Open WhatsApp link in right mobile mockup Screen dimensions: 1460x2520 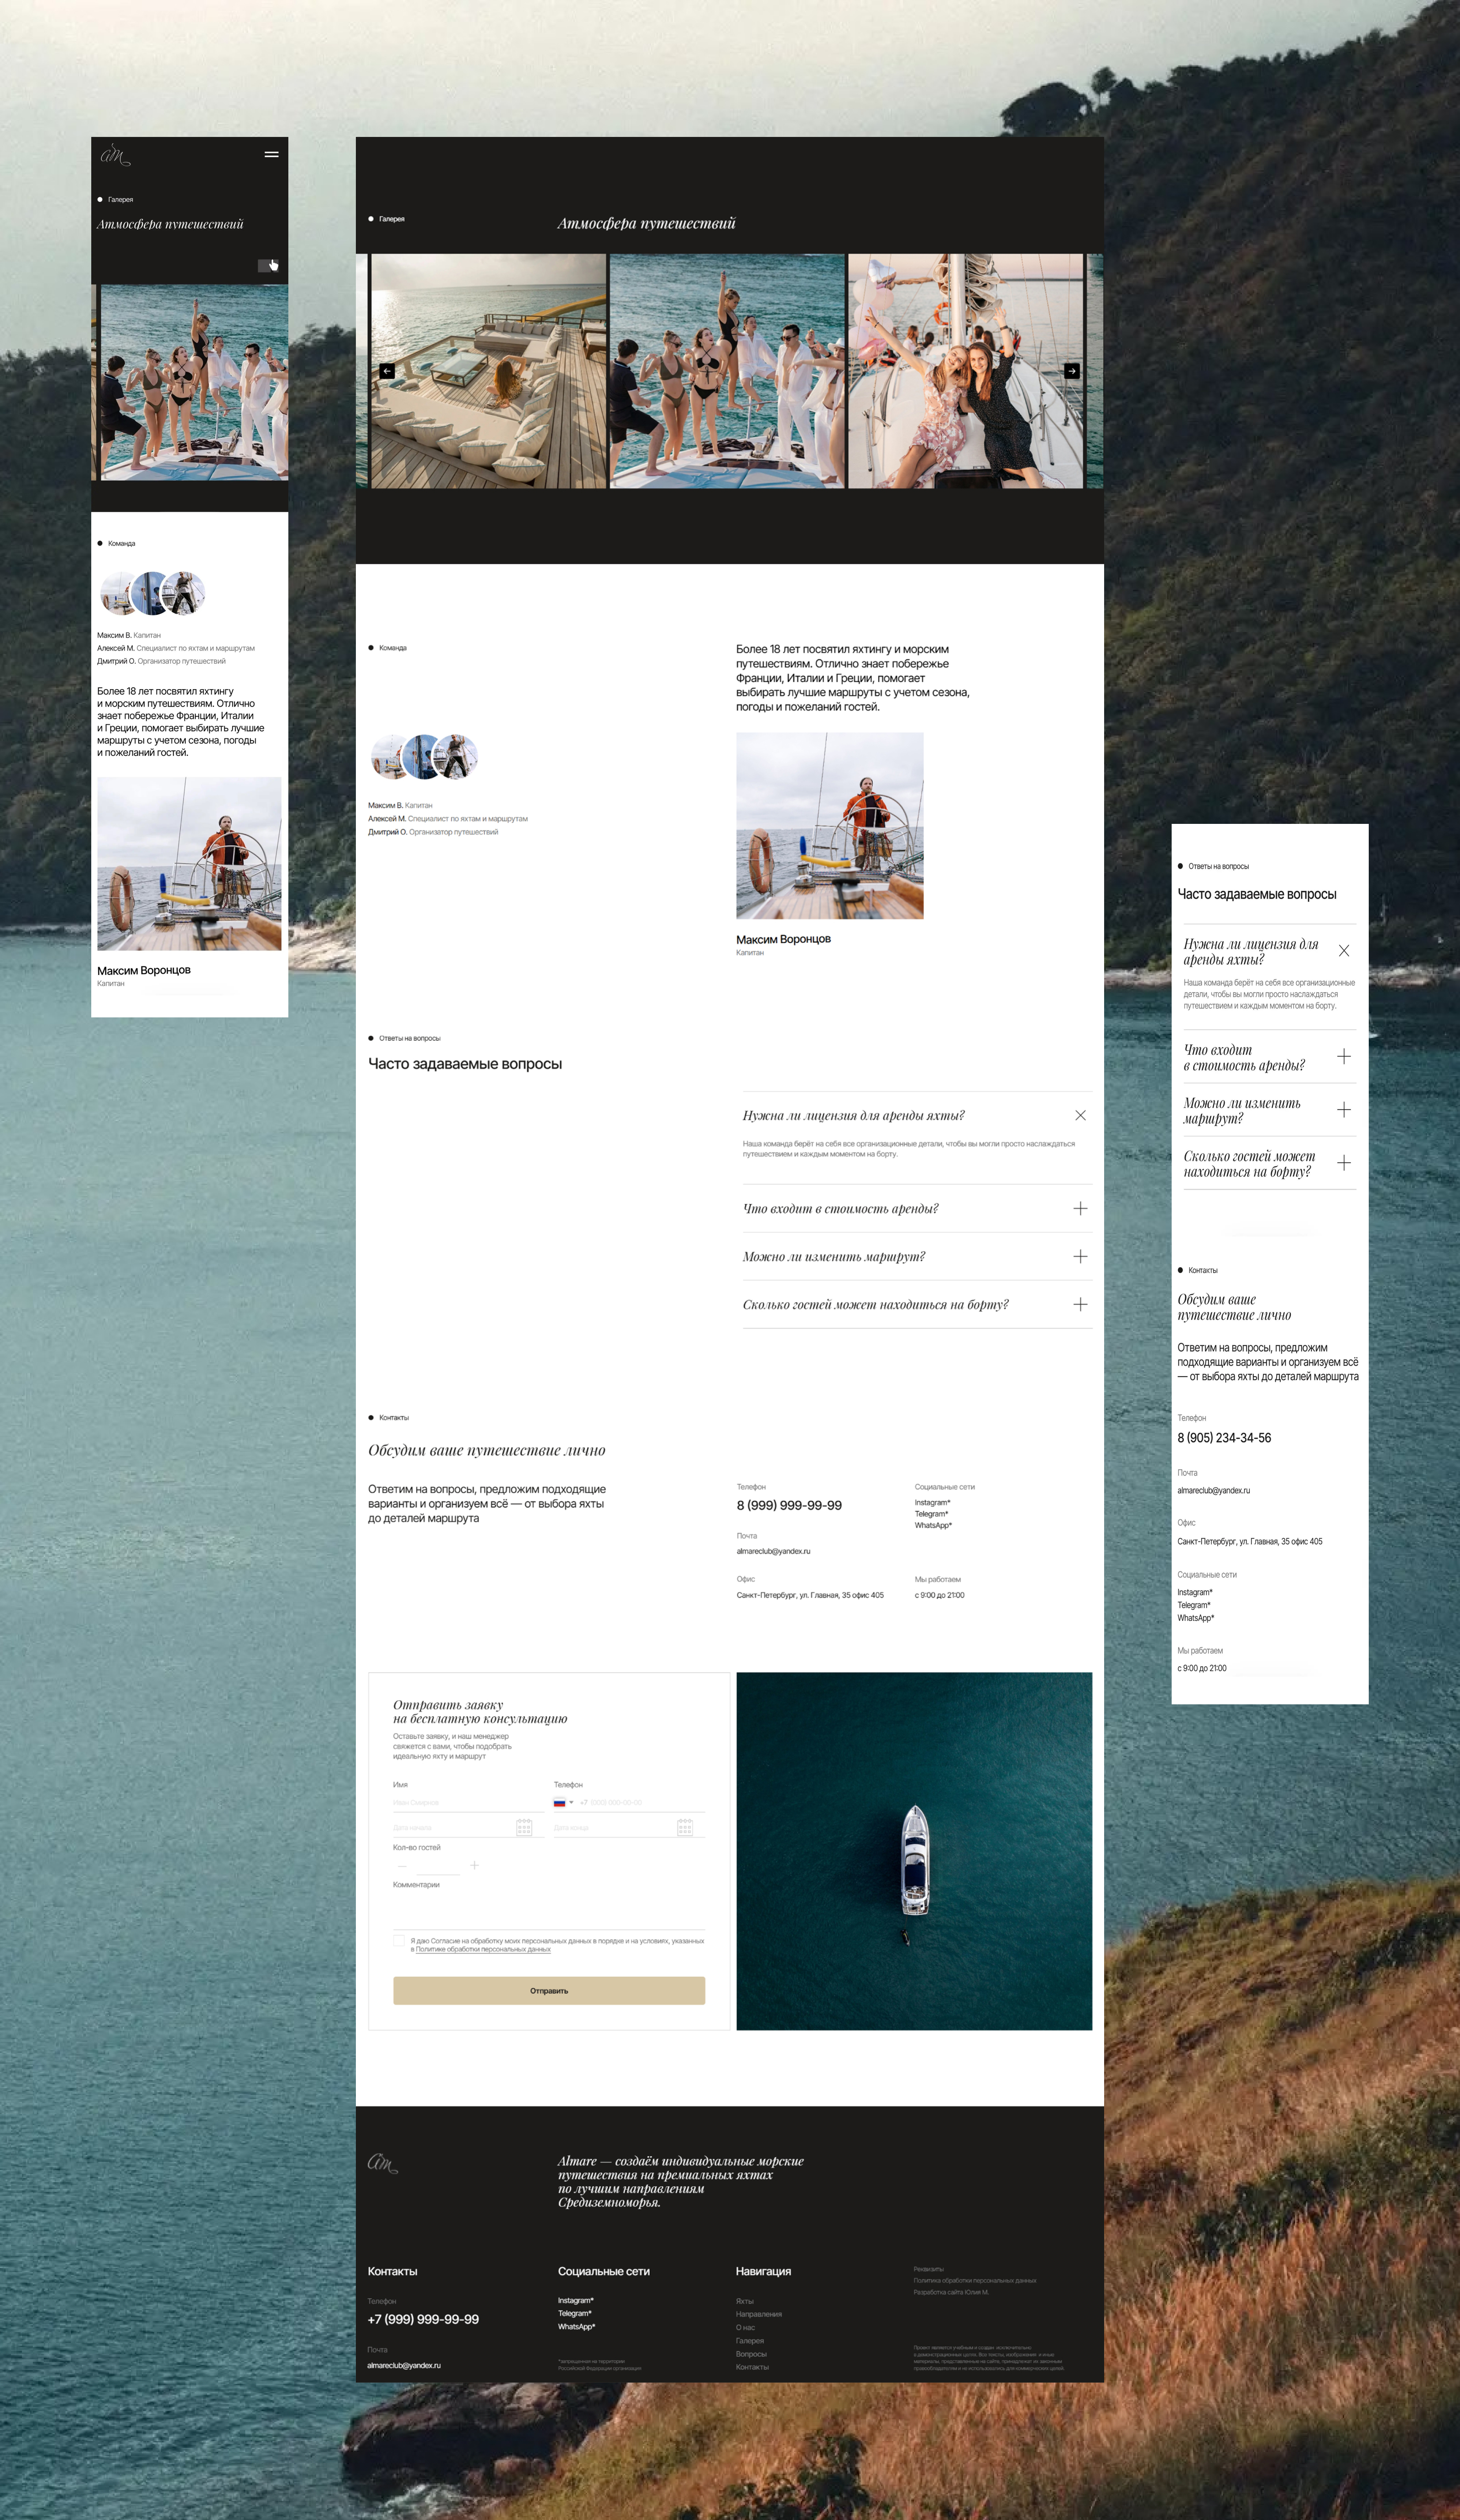tap(1196, 1618)
